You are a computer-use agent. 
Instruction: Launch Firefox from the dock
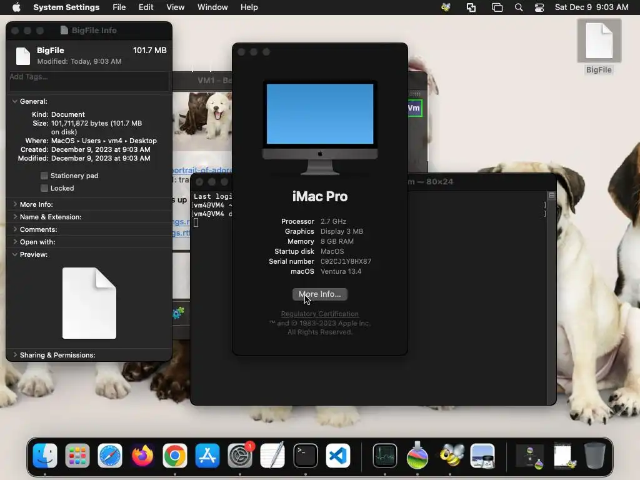click(142, 456)
